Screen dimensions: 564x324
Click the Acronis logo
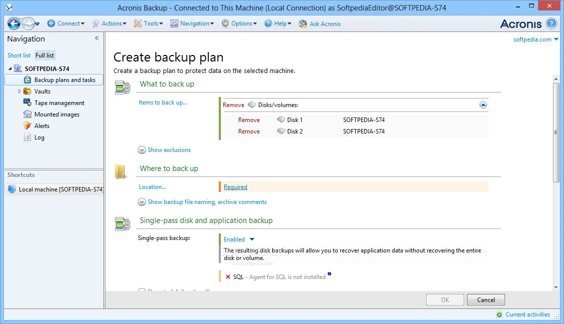tap(521, 24)
